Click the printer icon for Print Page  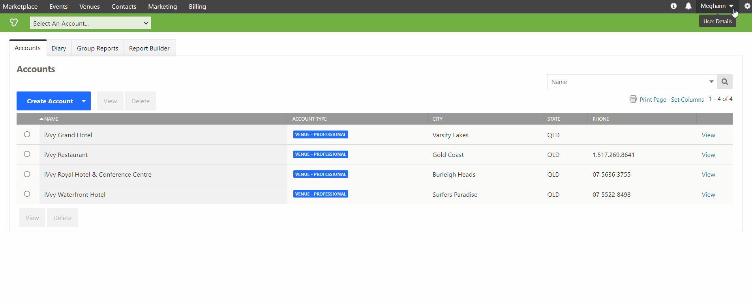tap(633, 99)
